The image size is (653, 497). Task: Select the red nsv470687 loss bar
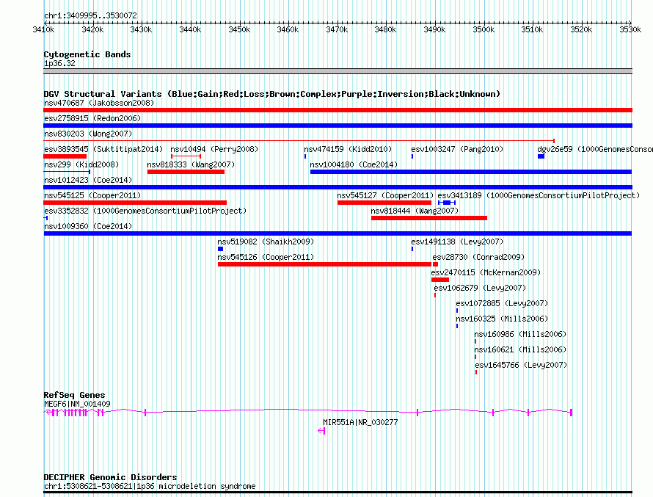tap(338, 110)
